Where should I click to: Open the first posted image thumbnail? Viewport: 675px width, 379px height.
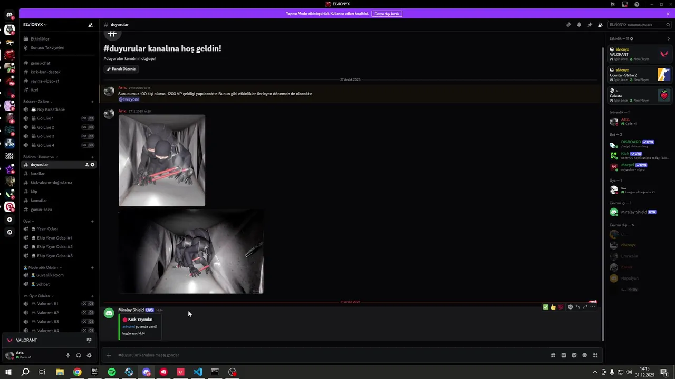pyautogui.click(x=162, y=161)
